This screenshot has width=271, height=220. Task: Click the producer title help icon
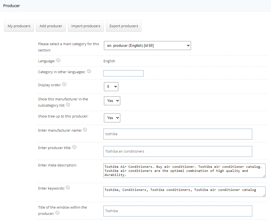click(x=74, y=147)
